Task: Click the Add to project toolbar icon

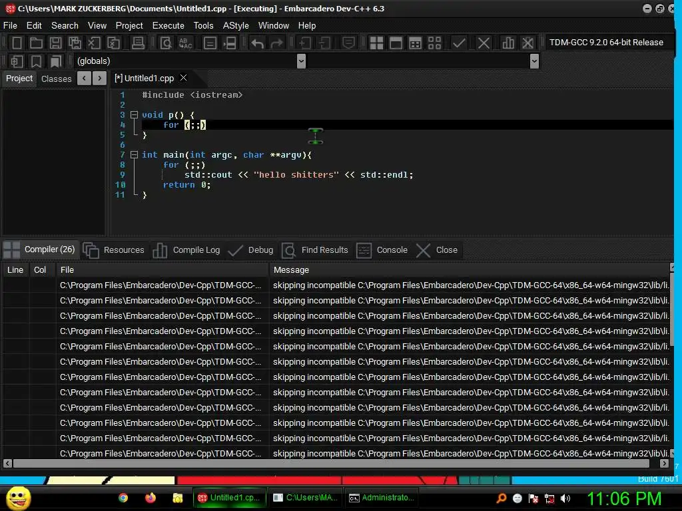Action: point(305,43)
